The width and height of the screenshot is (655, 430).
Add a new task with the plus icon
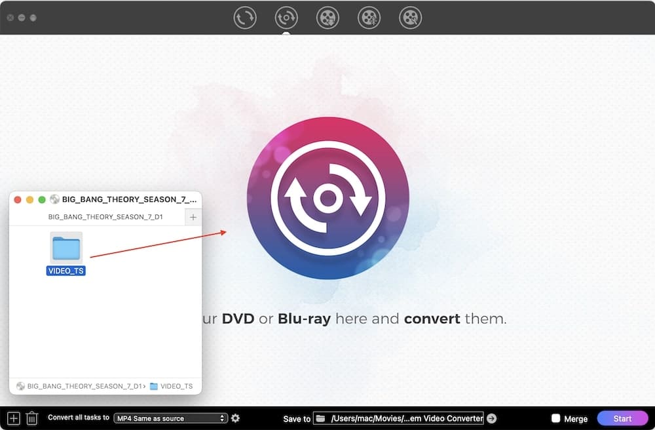click(x=13, y=418)
